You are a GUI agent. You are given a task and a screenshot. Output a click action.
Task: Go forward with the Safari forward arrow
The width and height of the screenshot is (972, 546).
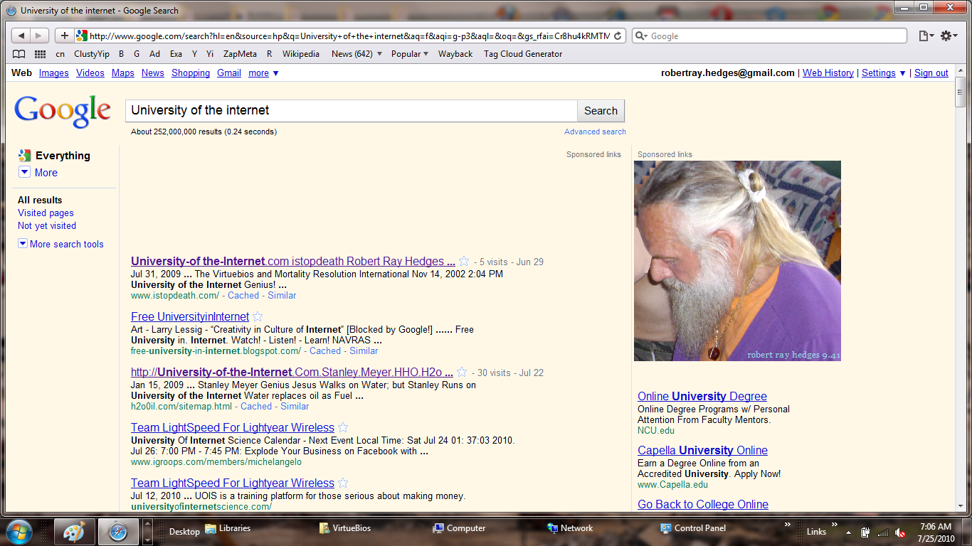click(39, 36)
